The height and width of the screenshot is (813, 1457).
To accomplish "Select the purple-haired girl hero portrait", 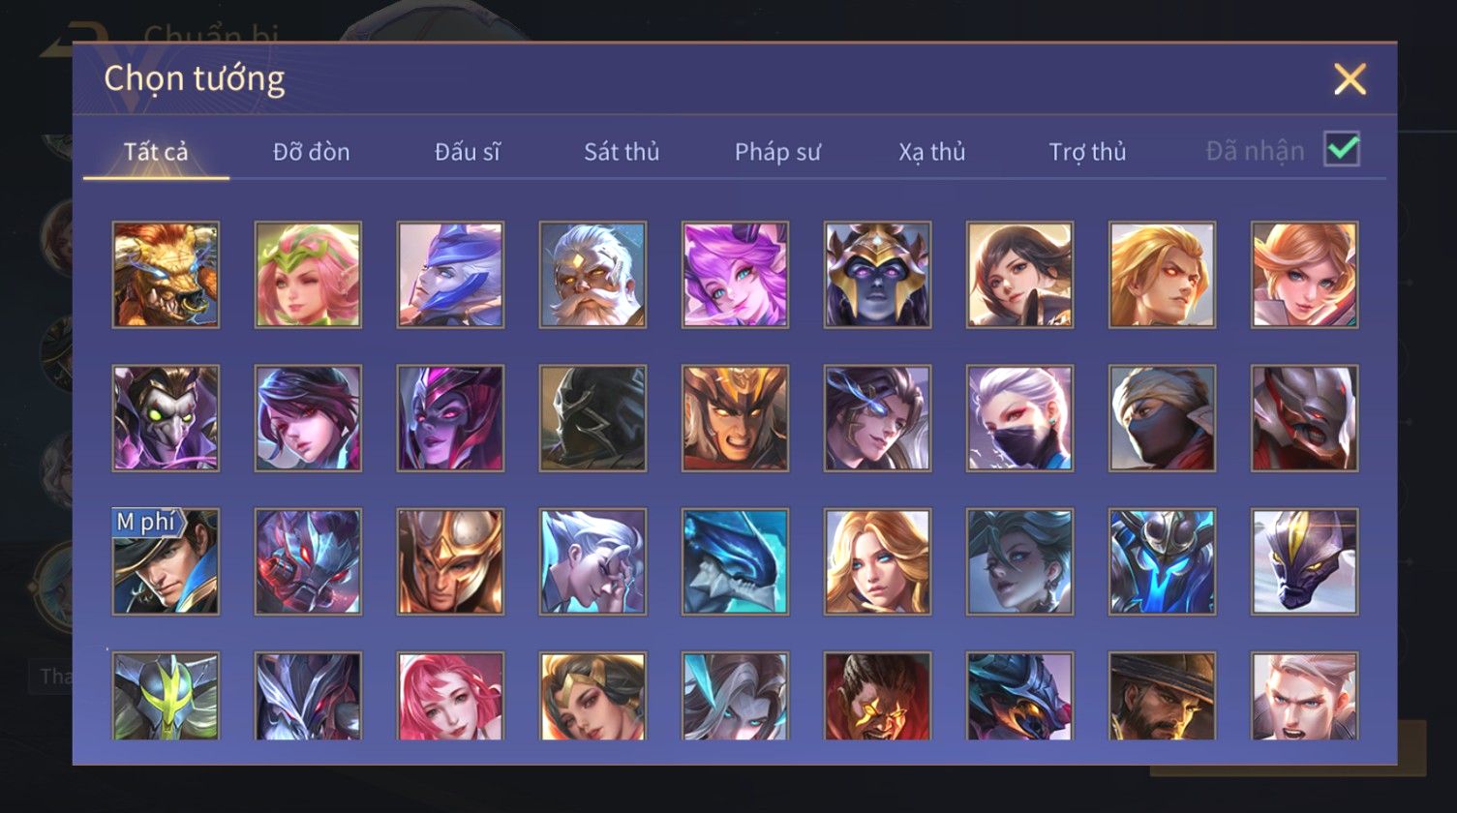I will (x=735, y=275).
